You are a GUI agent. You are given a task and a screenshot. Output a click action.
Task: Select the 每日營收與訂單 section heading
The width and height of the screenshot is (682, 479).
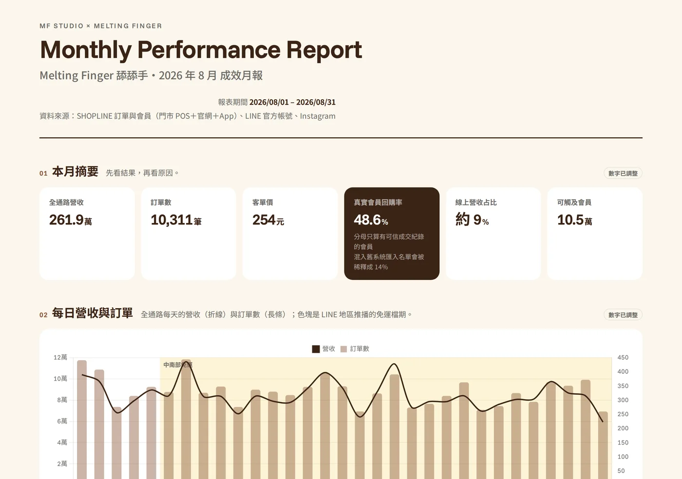click(x=93, y=313)
